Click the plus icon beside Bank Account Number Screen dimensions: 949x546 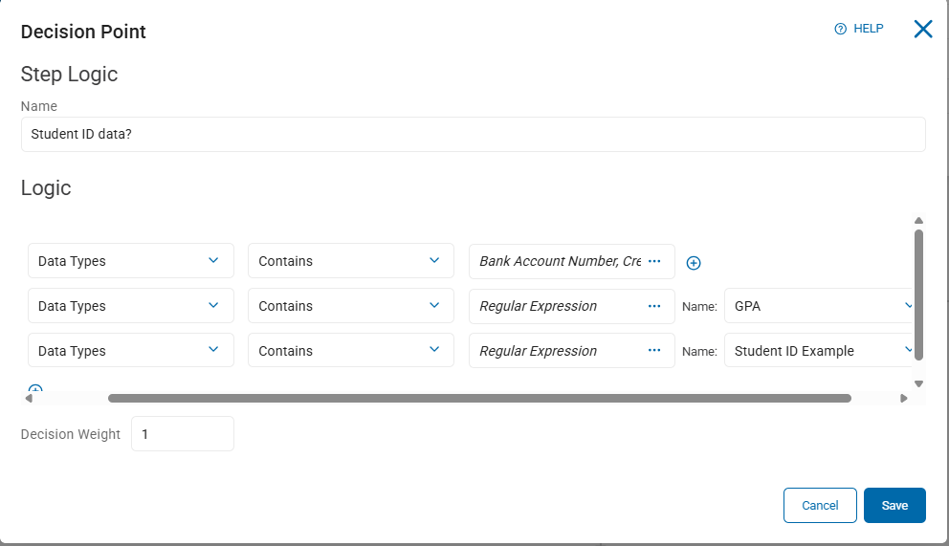click(695, 263)
